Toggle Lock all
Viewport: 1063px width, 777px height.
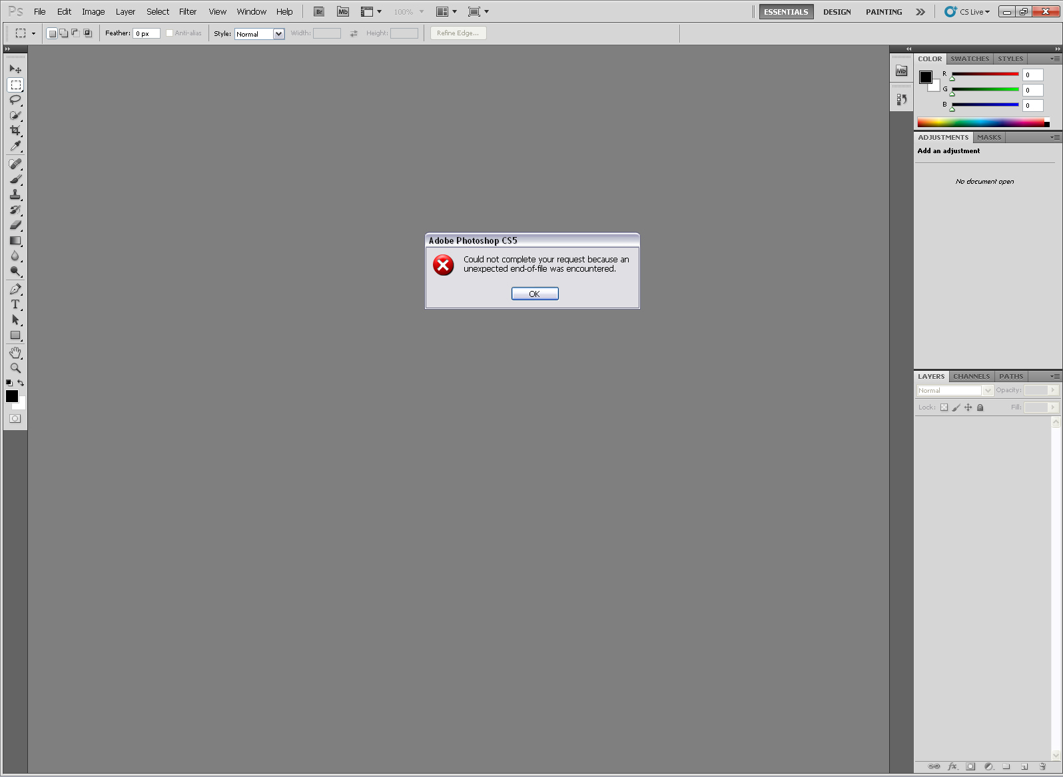click(980, 407)
